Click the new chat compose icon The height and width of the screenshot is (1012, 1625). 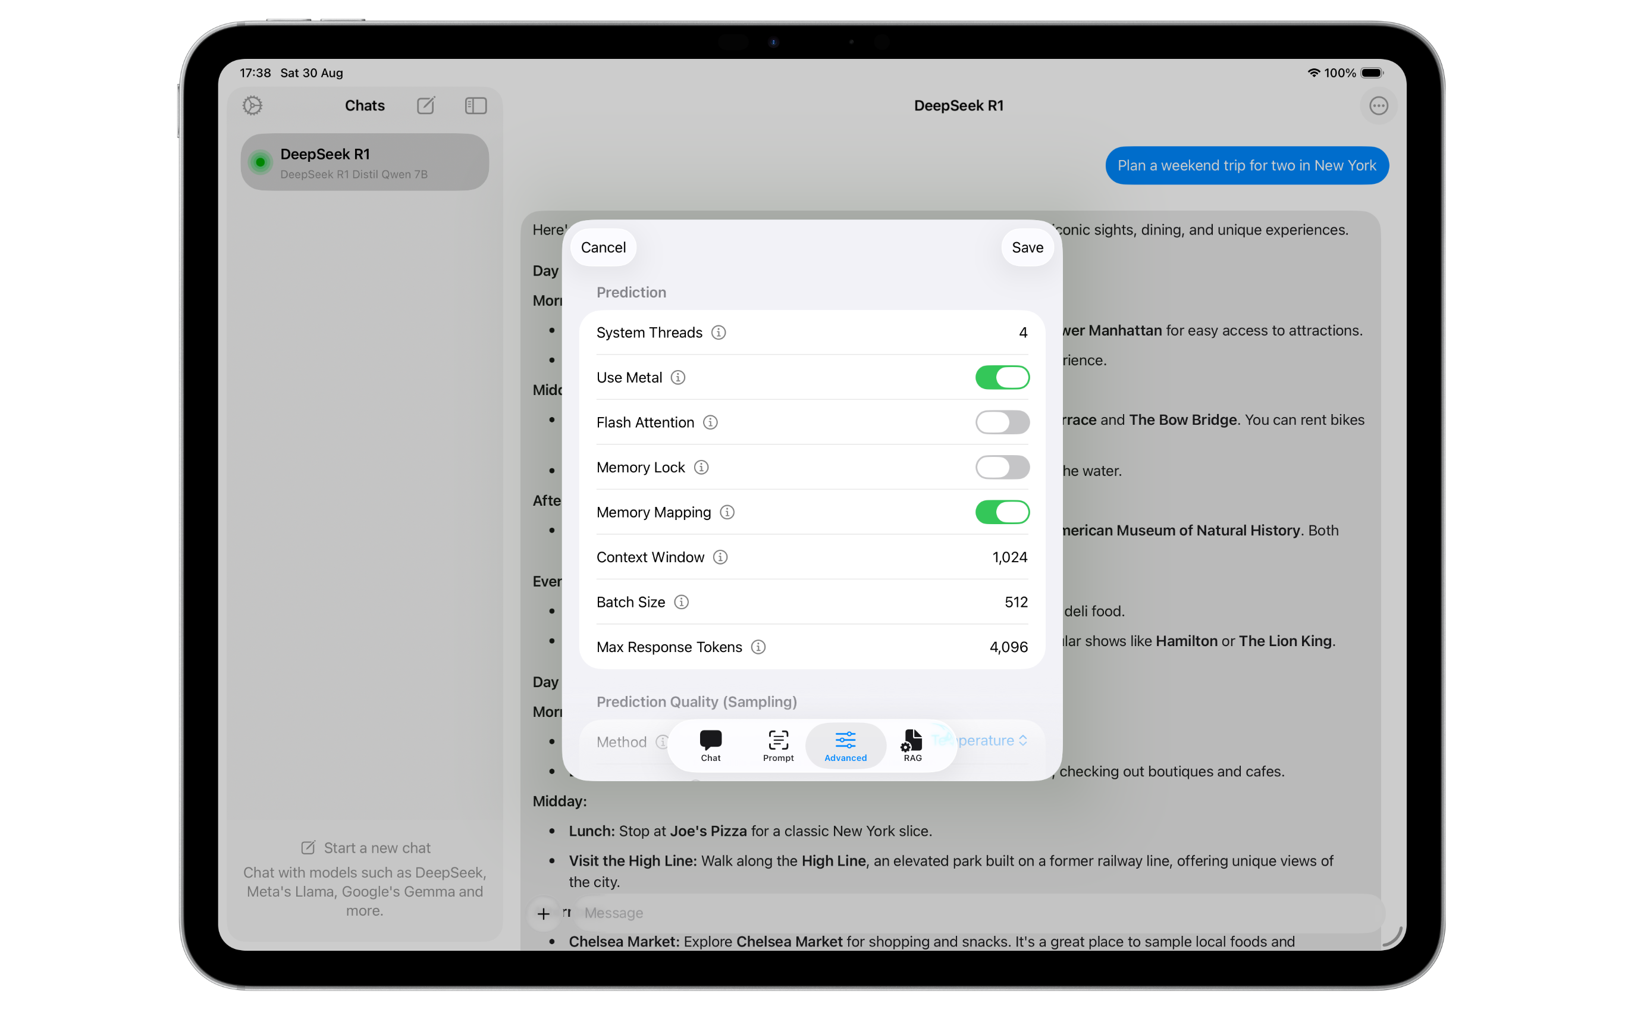click(x=426, y=106)
